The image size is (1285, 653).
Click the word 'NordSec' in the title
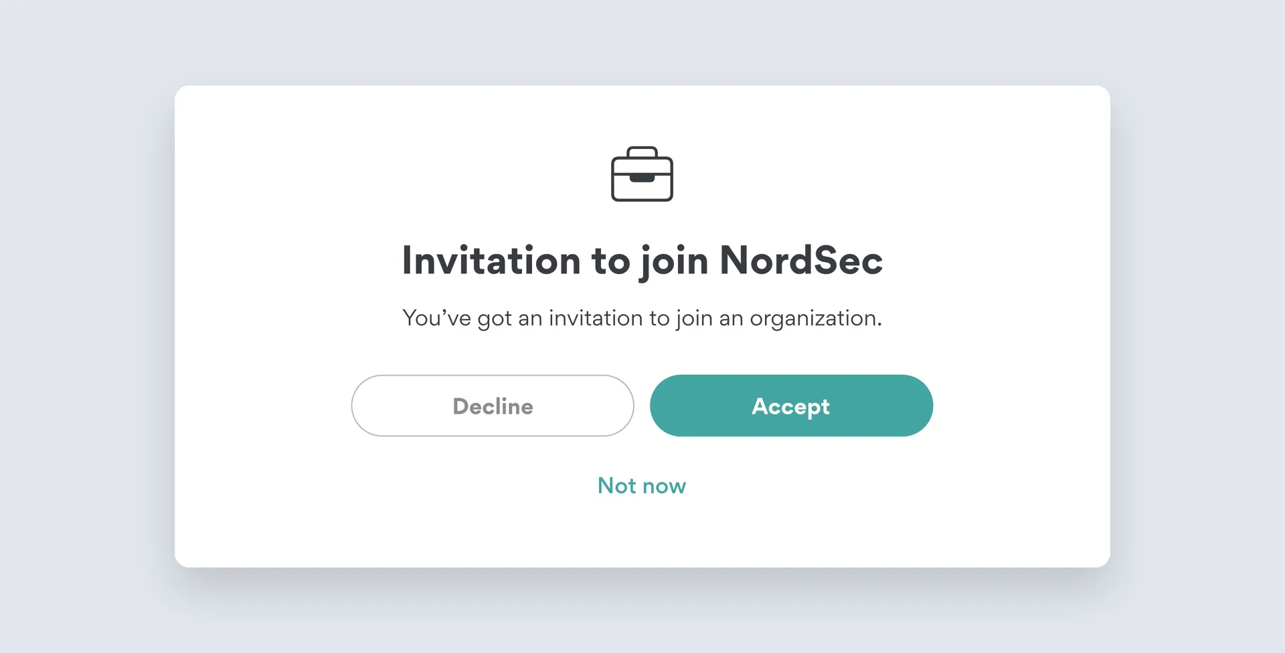[x=800, y=260]
